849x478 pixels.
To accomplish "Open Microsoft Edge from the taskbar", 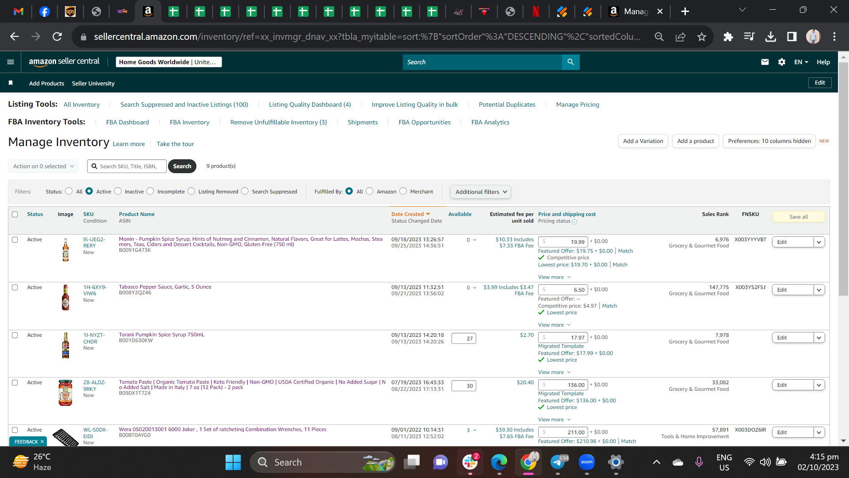I will (499, 463).
